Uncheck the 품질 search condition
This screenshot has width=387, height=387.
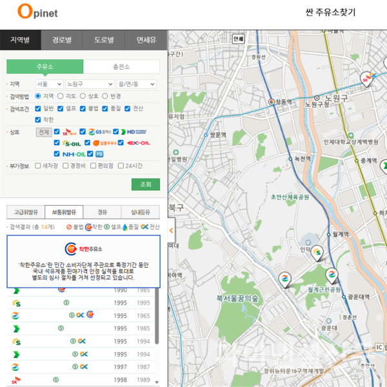pos(105,108)
